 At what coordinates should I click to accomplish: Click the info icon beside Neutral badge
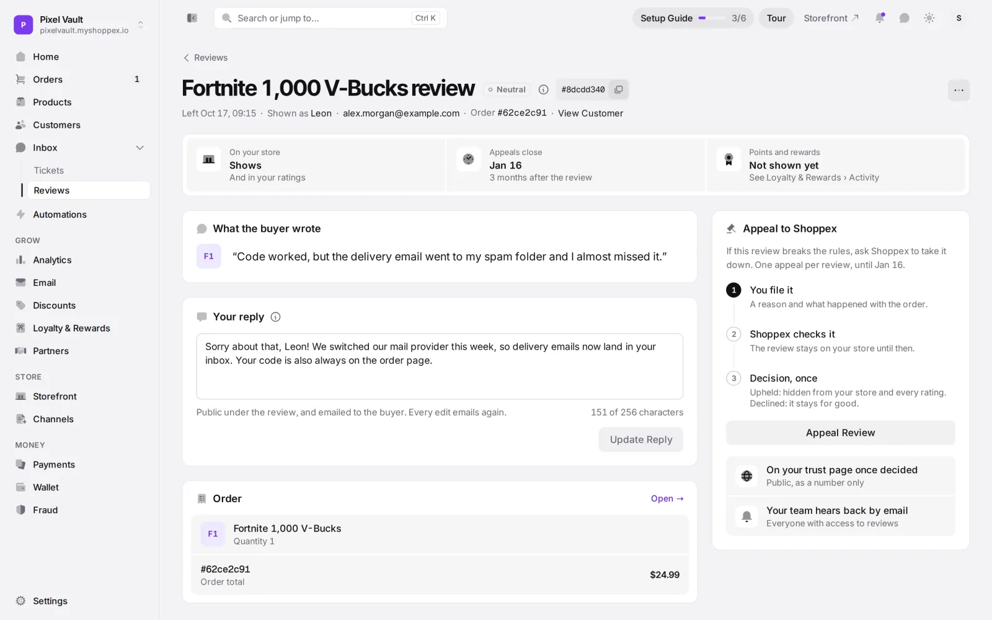544,89
